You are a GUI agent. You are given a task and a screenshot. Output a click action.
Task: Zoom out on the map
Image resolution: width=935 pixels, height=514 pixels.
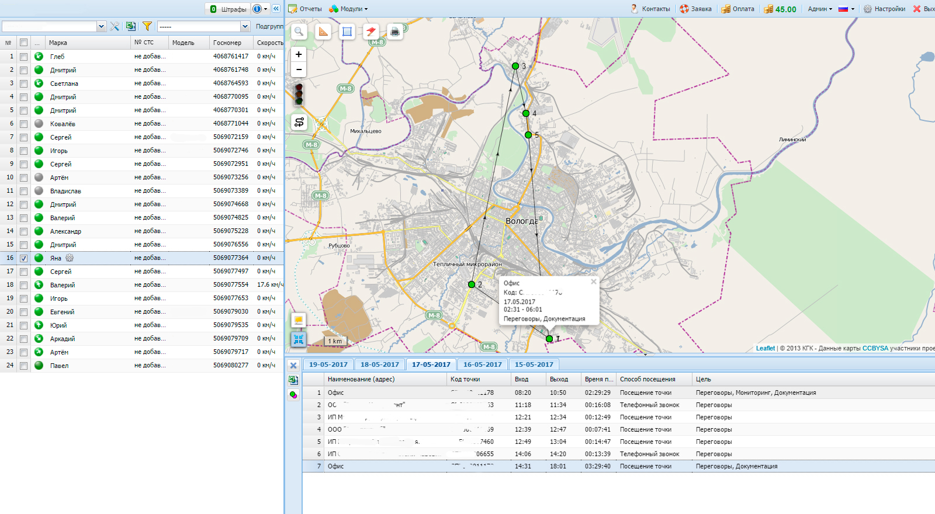pos(299,70)
